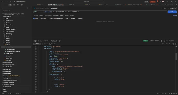Click the filter response icon

[166, 44]
